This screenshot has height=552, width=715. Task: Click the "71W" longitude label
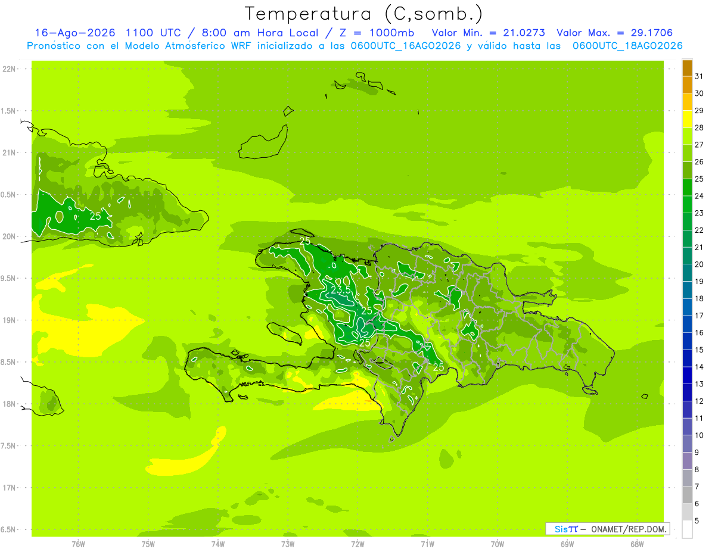pyautogui.click(x=427, y=544)
